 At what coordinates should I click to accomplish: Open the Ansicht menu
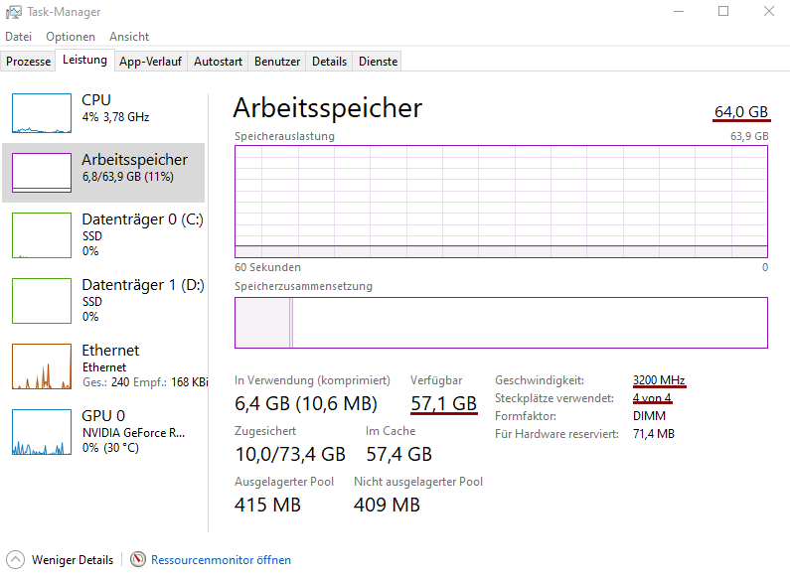pyautogui.click(x=129, y=37)
